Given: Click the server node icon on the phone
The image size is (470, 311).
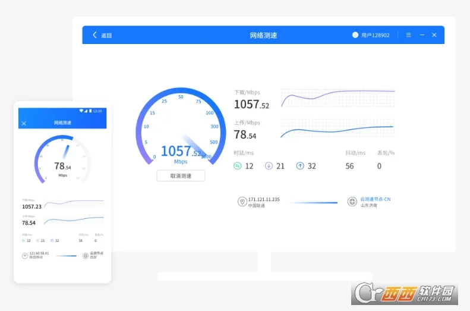Looking at the screenshot, I should point(86,256).
